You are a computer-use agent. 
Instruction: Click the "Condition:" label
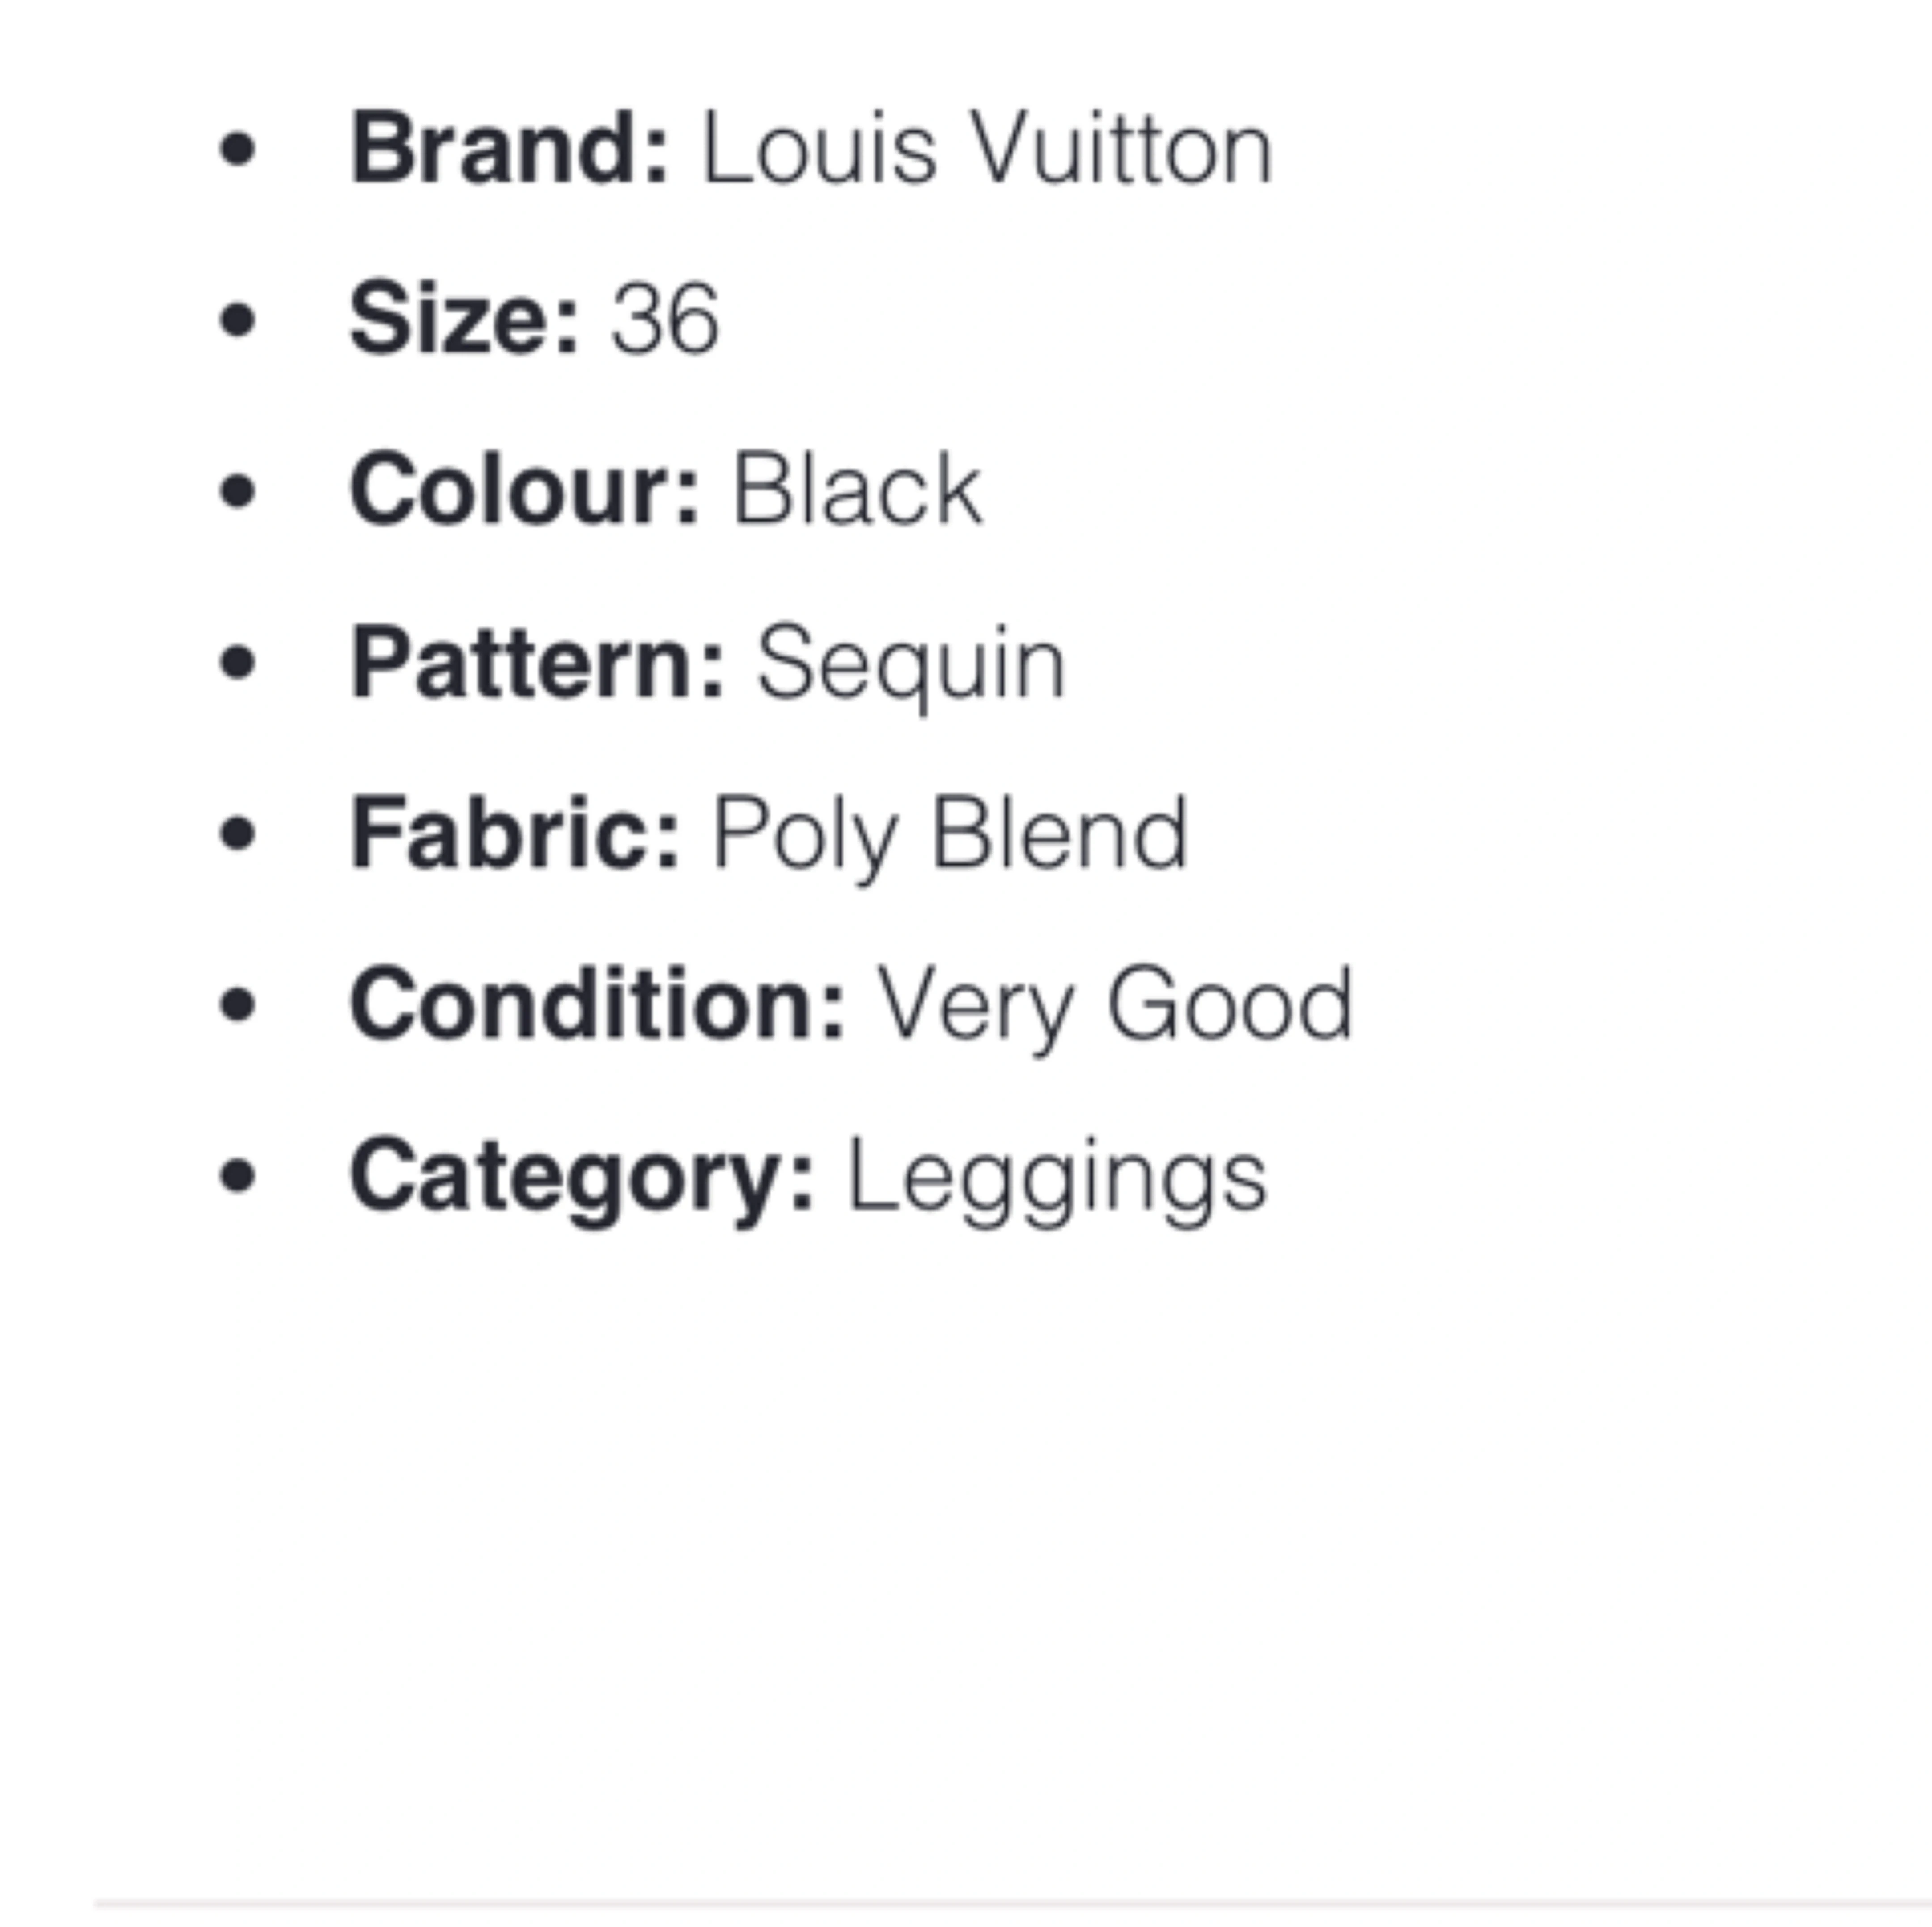(597, 1004)
